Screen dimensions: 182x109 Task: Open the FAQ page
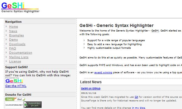[x=12, y=48]
